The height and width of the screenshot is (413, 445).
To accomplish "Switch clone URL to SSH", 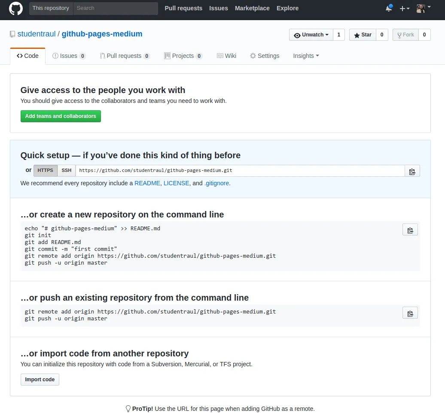I will click(x=67, y=171).
